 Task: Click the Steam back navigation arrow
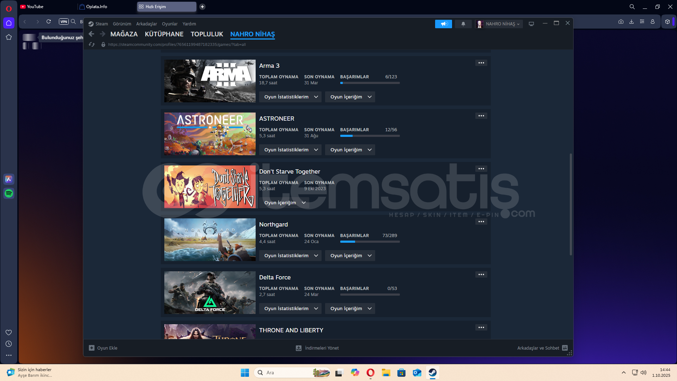(x=91, y=34)
